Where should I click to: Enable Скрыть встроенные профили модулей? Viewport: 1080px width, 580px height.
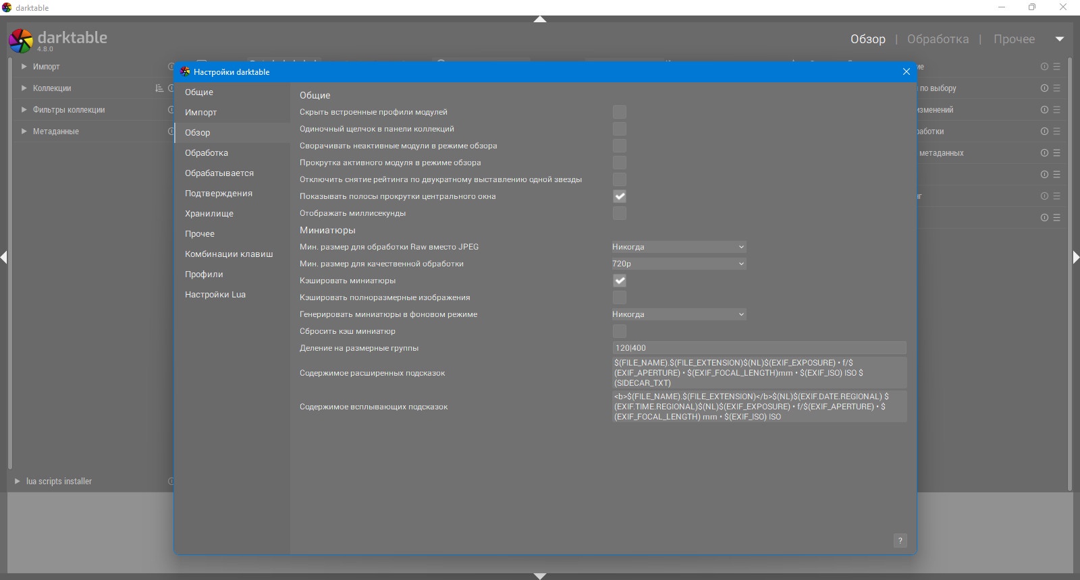tap(620, 112)
